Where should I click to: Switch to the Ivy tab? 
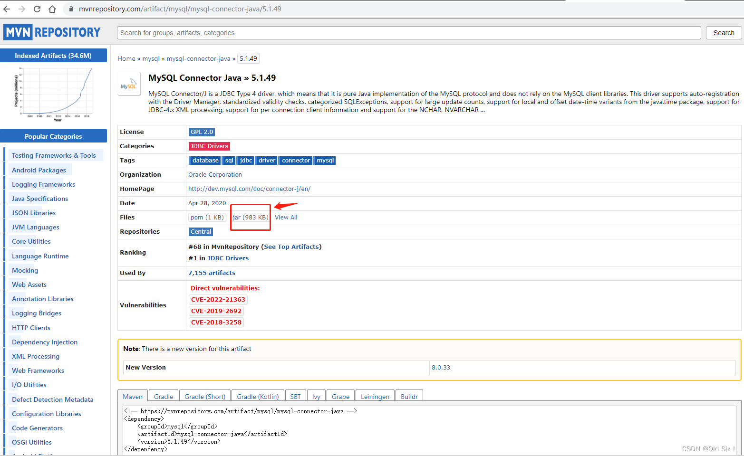pos(316,397)
